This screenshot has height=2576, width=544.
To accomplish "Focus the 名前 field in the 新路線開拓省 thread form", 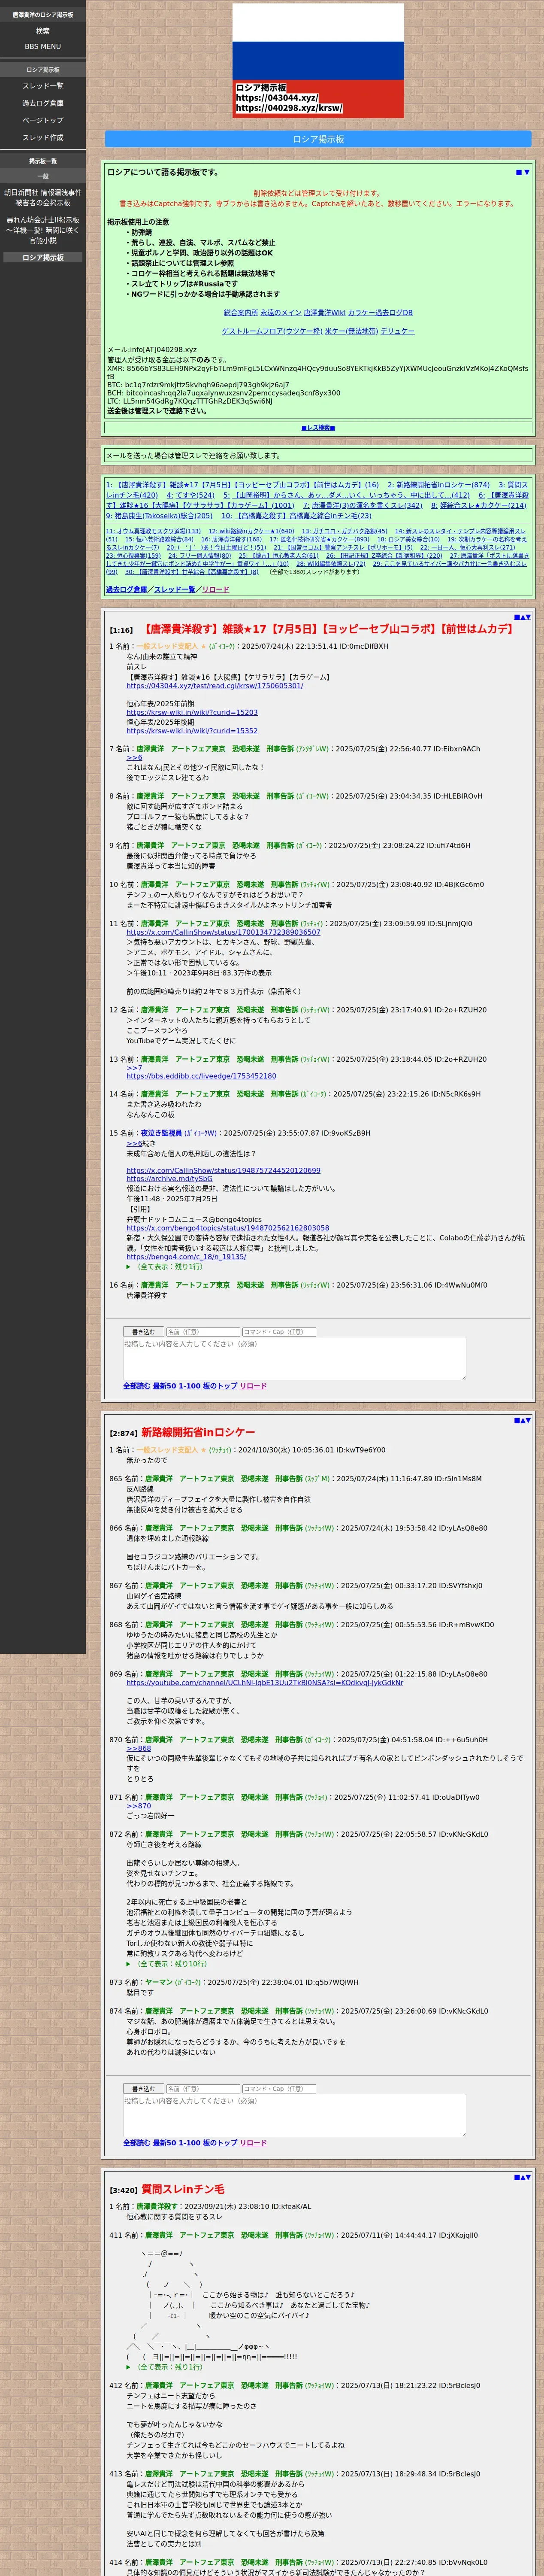I will pos(202,2089).
